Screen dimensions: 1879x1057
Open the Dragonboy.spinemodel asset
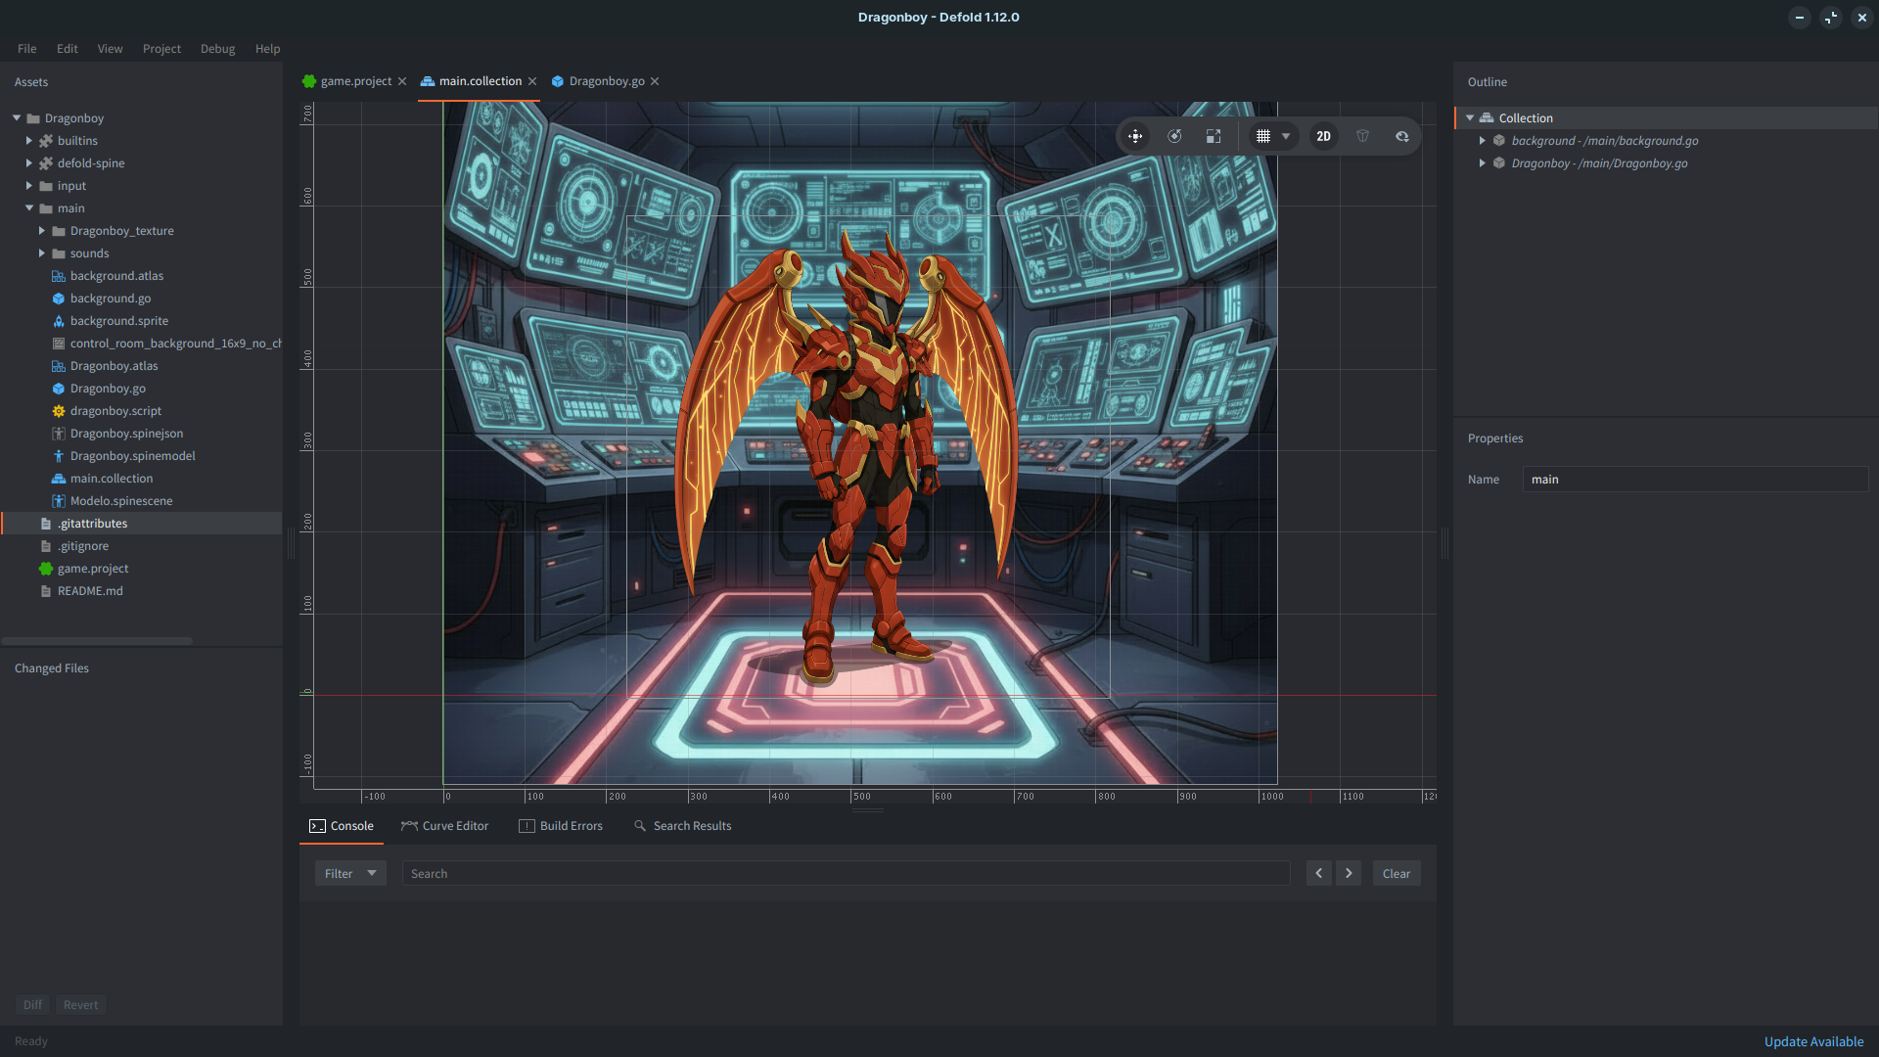pyautogui.click(x=132, y=456)
